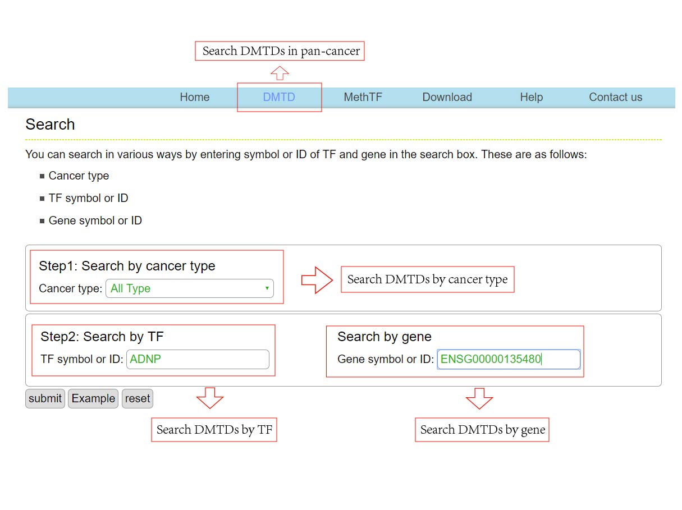
Task: Click the red right arrow beside Step1
Action: point(317,280)
